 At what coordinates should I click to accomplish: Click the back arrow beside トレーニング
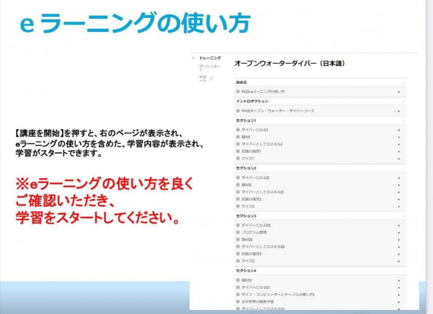194,59
